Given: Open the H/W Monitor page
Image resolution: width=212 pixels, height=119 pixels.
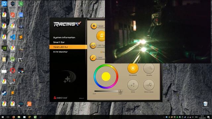Looking at the screenshot, I should point(60,52).
